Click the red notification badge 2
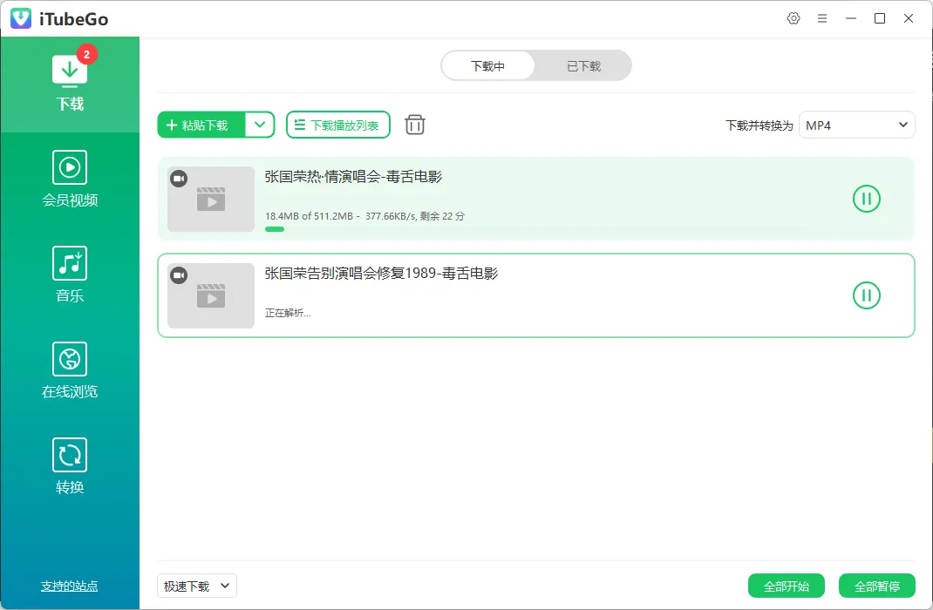The width and height of the screenshot is (933, 610). point(87,54)
